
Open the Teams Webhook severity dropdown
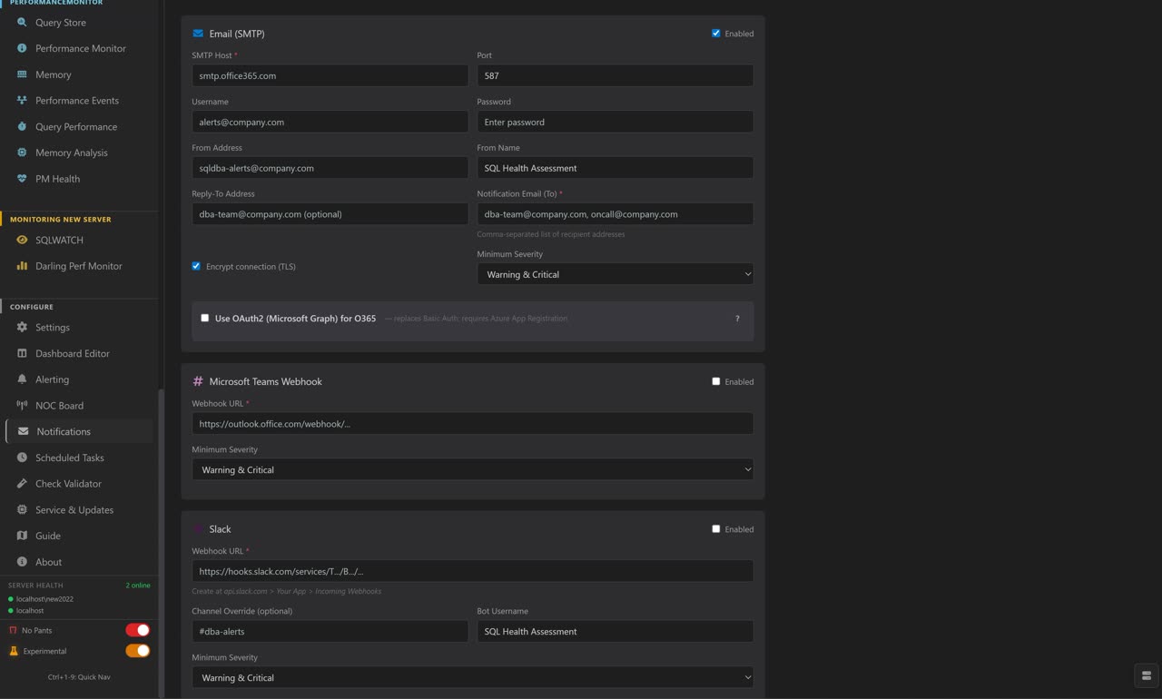(x=472, y=469)
